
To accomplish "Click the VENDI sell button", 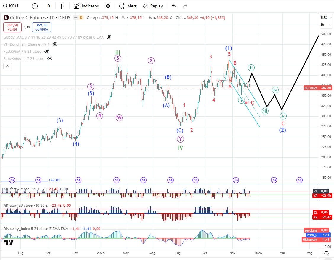I will coord(12,27).
